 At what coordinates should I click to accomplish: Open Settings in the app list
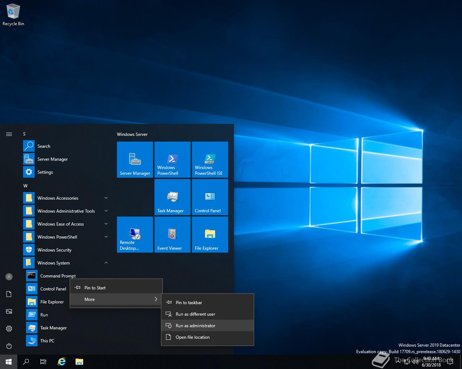[66, 172]
